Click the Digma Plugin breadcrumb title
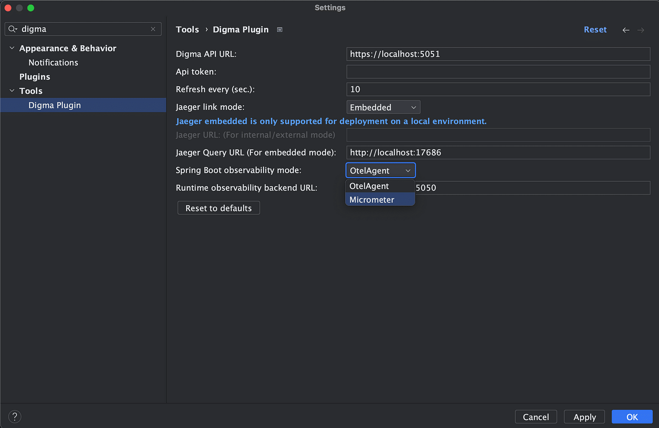This screenshot has height=428, width=659. (x=241, y=30)
